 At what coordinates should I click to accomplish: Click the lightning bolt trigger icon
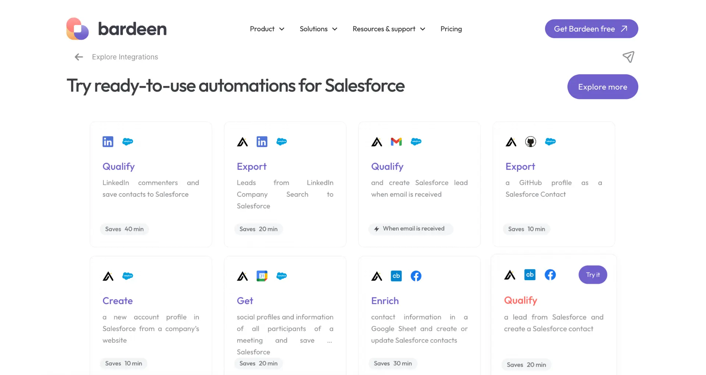click(x=377, y=229)
